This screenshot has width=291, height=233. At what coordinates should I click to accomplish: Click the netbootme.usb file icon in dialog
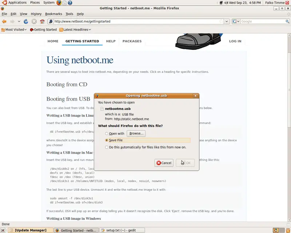102,109
